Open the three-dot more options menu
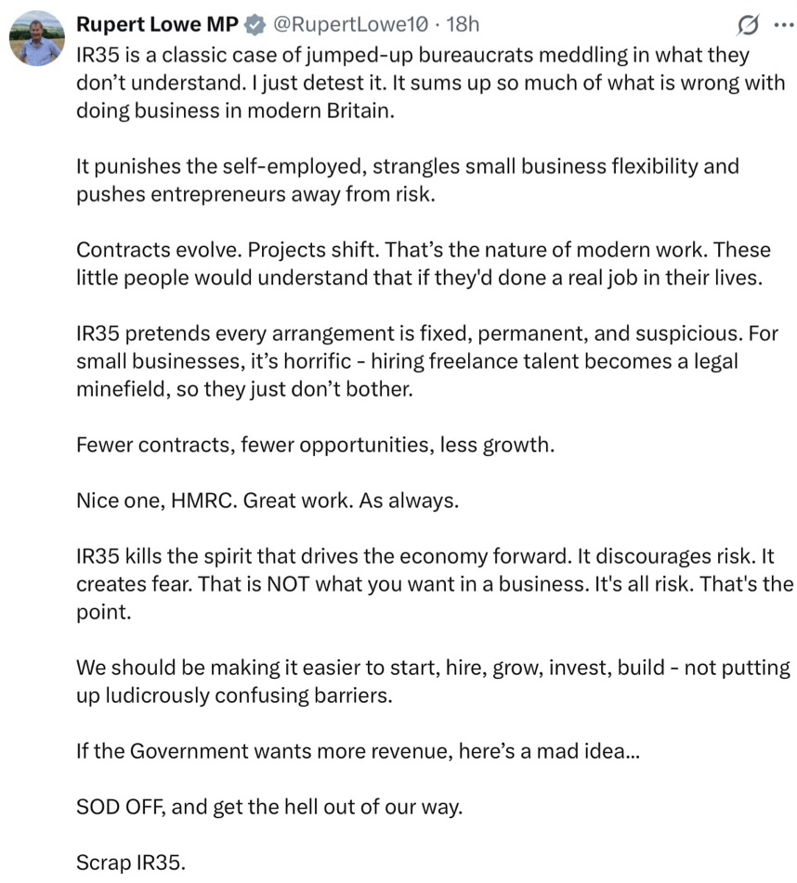Screen dimensions: 797x883 [x=784, y=25]
